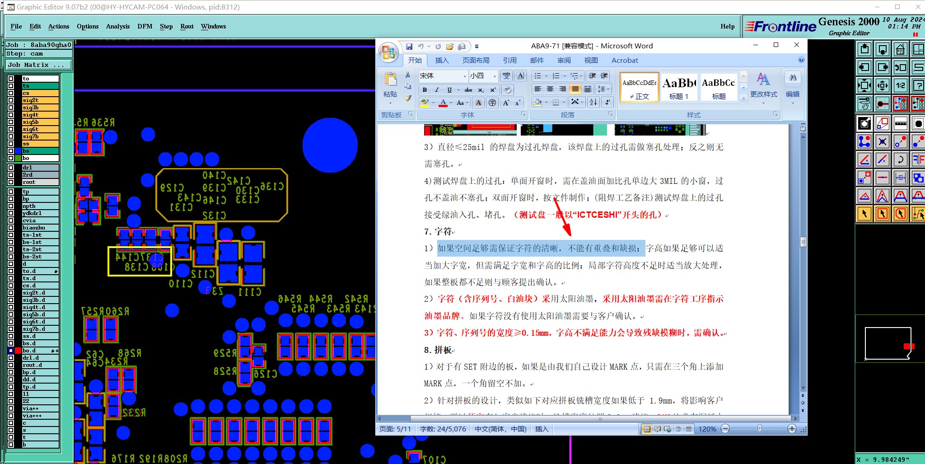Click the pan right icon in Genesis toolbar
The image size is (925, 464).
tap(883, 67)
